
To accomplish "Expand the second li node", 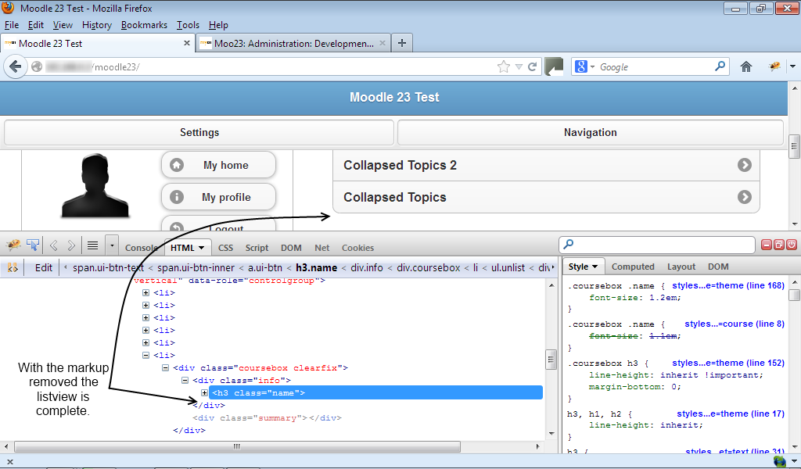I will [145, 305].
